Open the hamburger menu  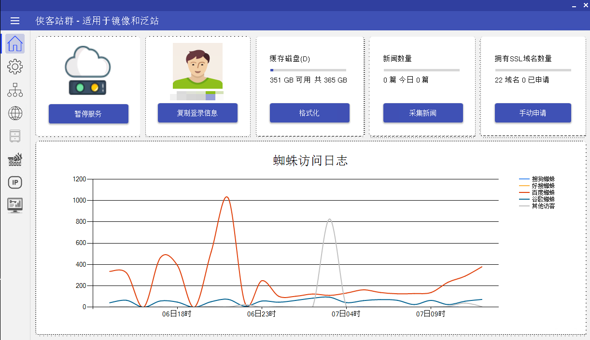pos(15,21)
